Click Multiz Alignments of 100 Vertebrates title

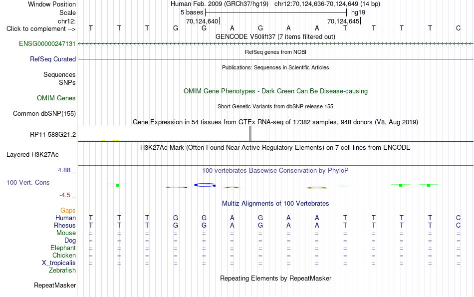(275, 203)
